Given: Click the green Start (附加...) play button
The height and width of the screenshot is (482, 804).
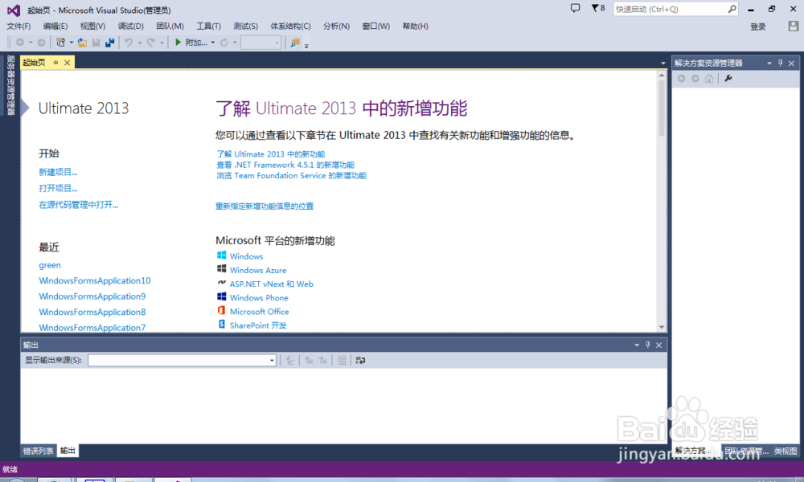Looking at the screenshot, I should (x=178, y=43).
